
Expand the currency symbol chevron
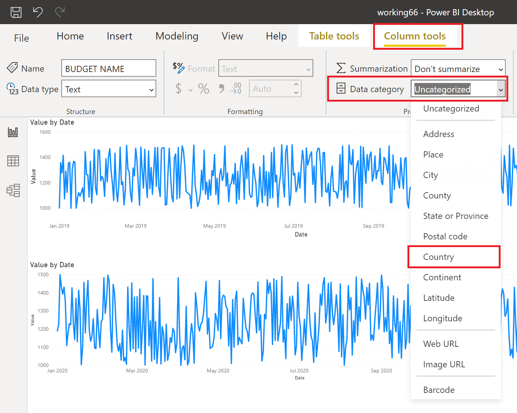click(191, 90)
